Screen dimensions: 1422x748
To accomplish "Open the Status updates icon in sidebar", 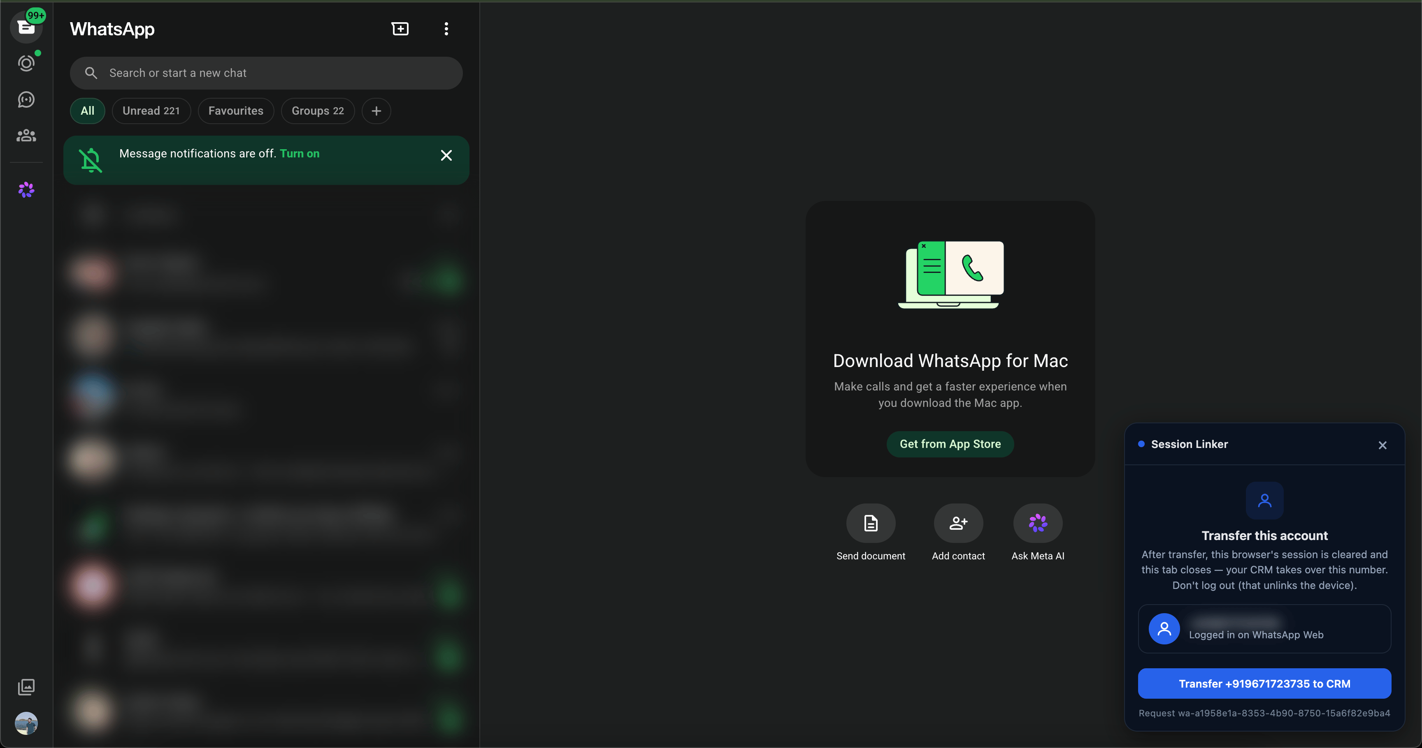I will tap(26, 63).
